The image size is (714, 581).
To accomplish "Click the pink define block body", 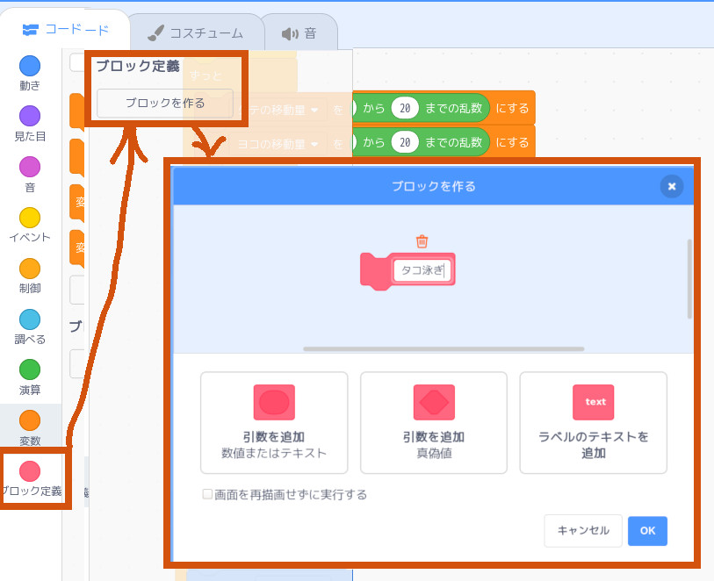I will pos(377,271).
